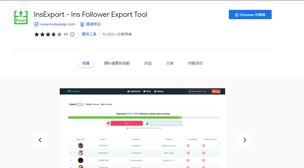
Task: Click the star rating row
Action: point(48,34)
